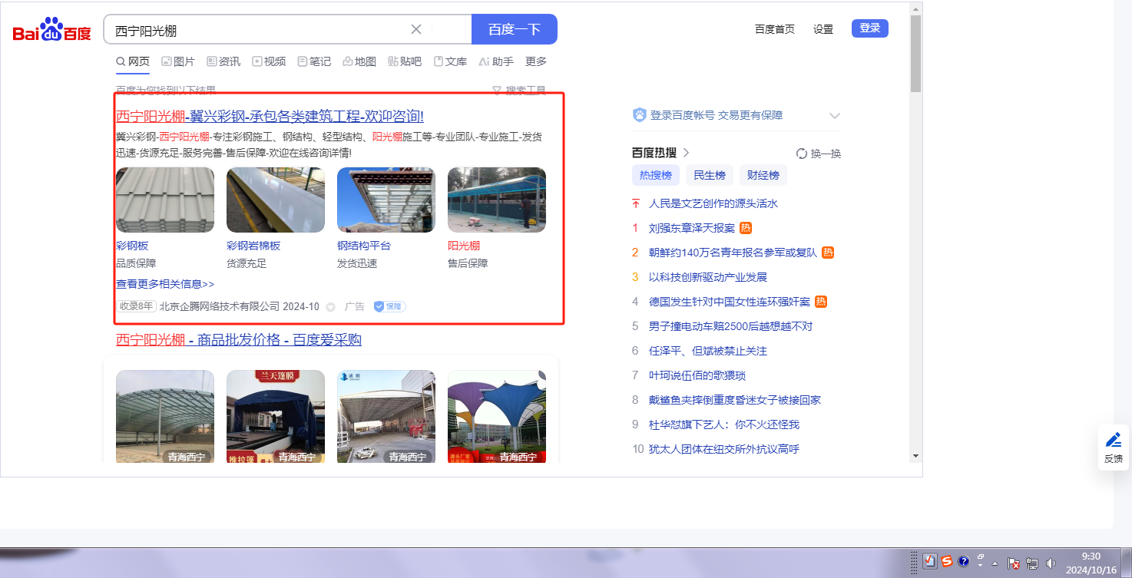Click the top-ranked arrow icon on hot list
Viewport: 1132px width, 578px height.
635,203
